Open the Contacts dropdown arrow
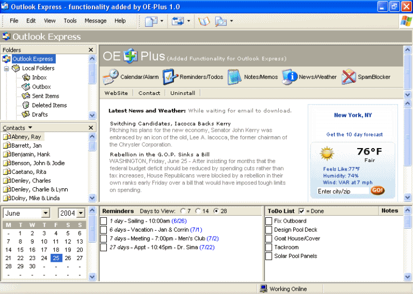The width and height of the screenshot is (413, 294). 30,128
